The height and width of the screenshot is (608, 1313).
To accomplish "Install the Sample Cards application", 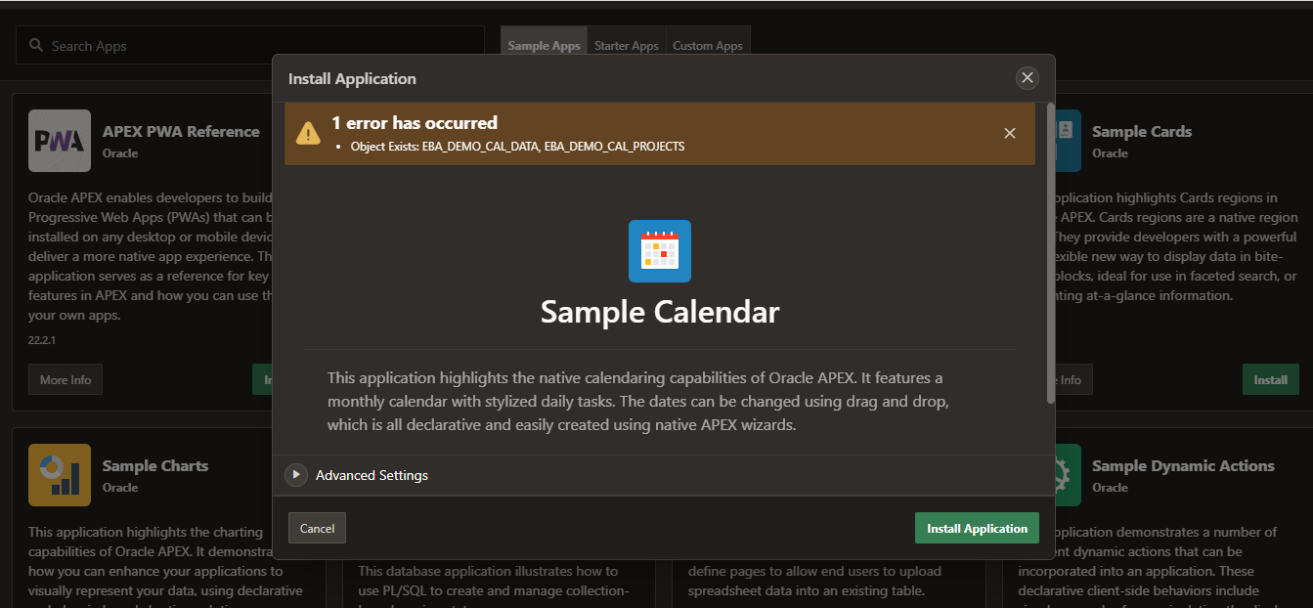I will (1270, 379).
